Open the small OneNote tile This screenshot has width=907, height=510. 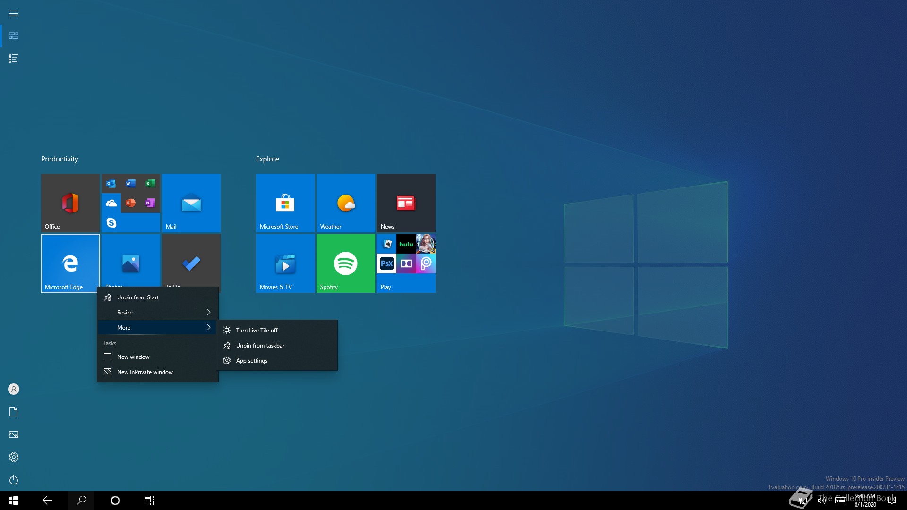pos(150,203)
